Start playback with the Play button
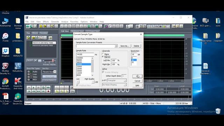This screenshot has width=224, height=126. 34,87
